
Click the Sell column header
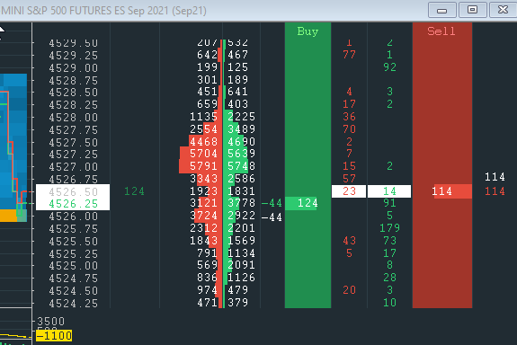point(441,31)
